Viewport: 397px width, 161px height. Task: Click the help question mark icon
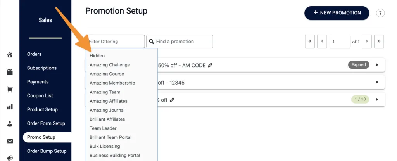click(x=380, y=13)
